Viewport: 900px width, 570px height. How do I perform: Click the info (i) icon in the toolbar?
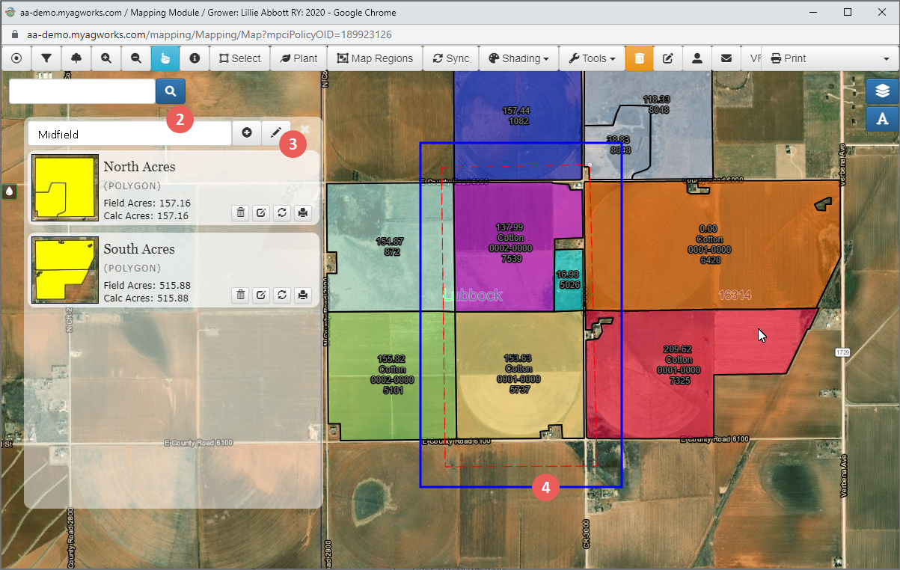click(x=195, y=58)
